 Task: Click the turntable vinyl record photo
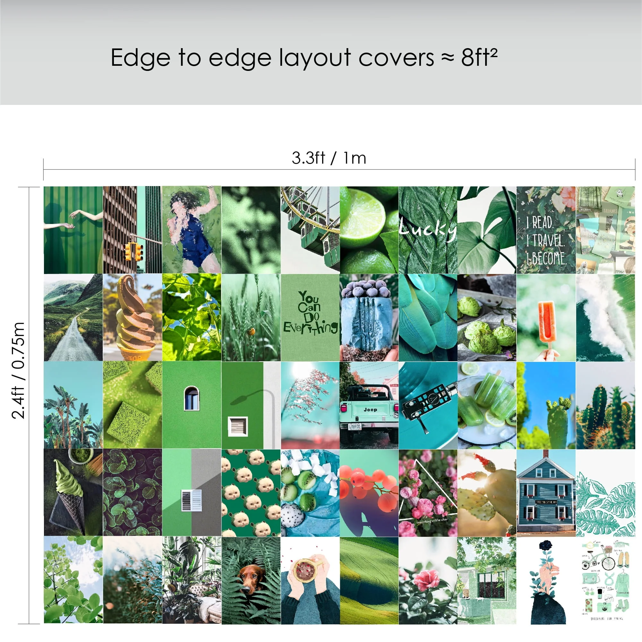pos(428,406)
